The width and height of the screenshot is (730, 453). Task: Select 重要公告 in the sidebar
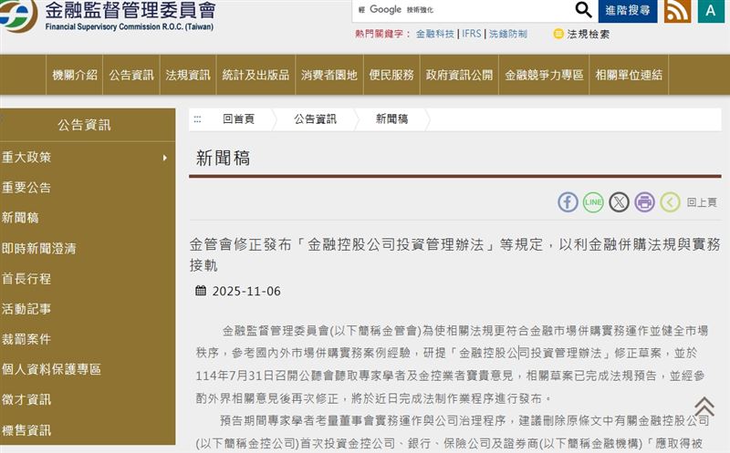coord(26,188)
